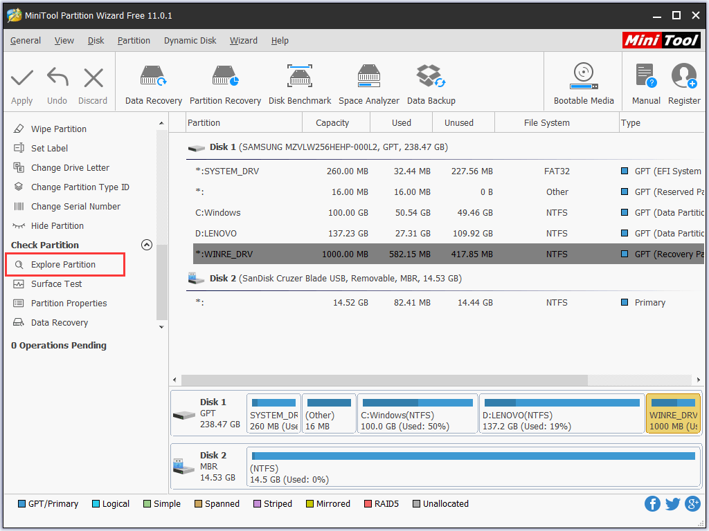Click sidebar scroll down arrow
Screen dimensions: 709x531
click(161, 327)
